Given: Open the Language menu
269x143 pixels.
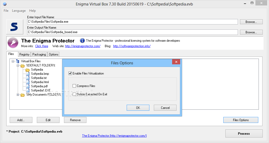Looking at the screenshot, I should 19,11.
